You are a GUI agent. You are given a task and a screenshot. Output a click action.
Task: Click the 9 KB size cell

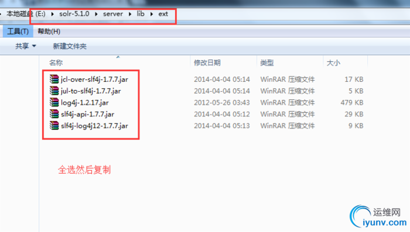coord(356,126)
